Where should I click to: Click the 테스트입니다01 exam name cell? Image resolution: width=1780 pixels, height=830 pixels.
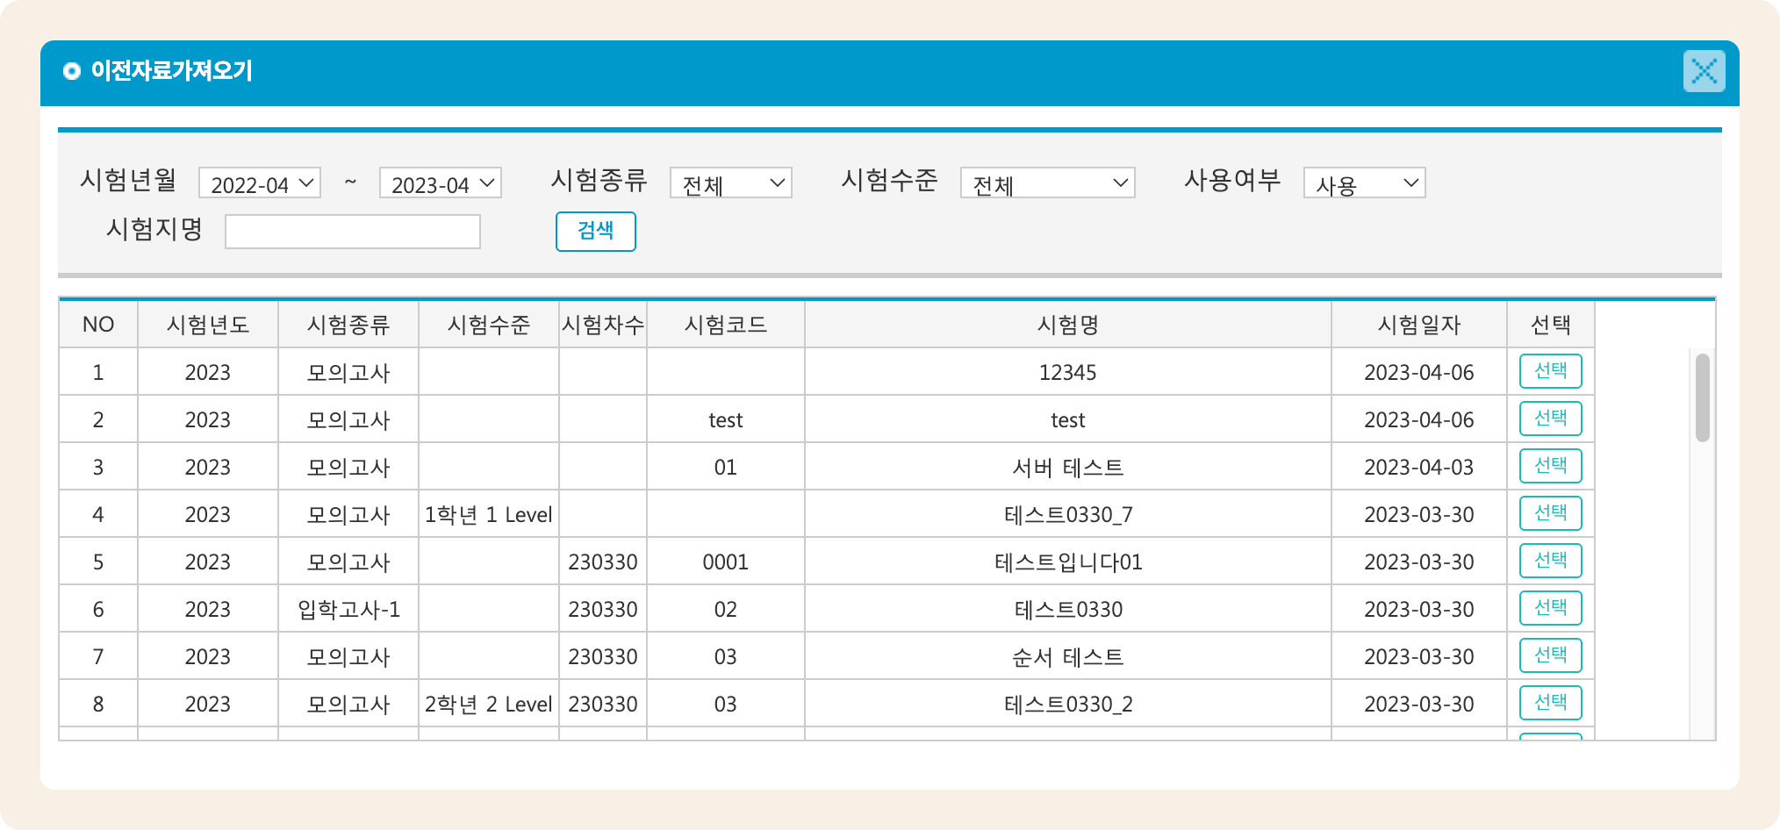1068,562
